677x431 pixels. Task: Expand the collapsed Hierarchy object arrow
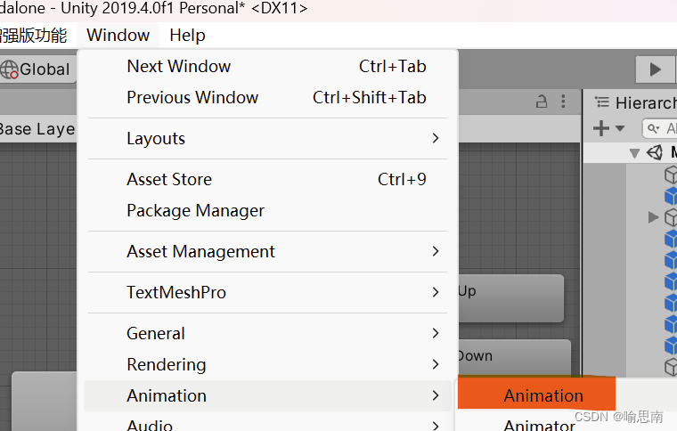click(653, 217)
